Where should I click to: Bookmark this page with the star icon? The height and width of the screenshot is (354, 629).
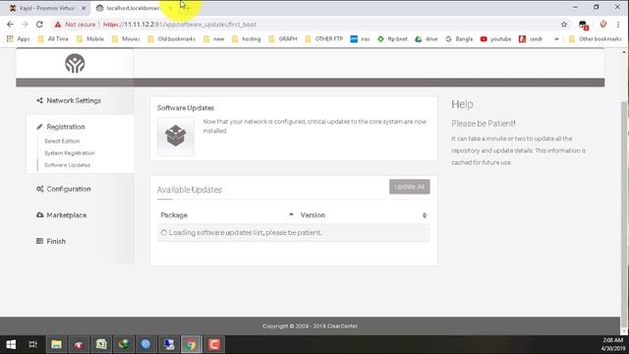[x=564, y=25]
